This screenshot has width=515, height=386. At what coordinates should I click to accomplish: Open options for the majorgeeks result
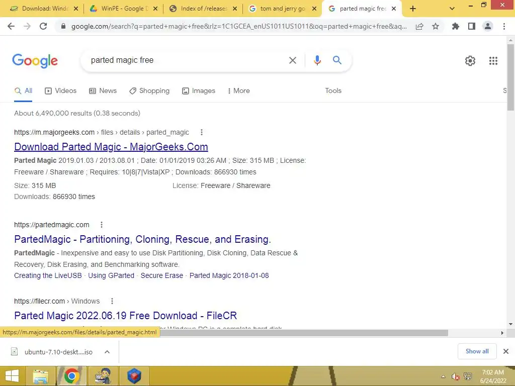point(202,132)
